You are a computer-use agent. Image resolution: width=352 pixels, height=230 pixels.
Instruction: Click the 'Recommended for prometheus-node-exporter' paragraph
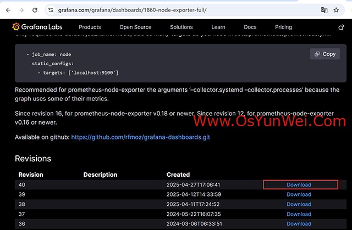pos(177,94)
